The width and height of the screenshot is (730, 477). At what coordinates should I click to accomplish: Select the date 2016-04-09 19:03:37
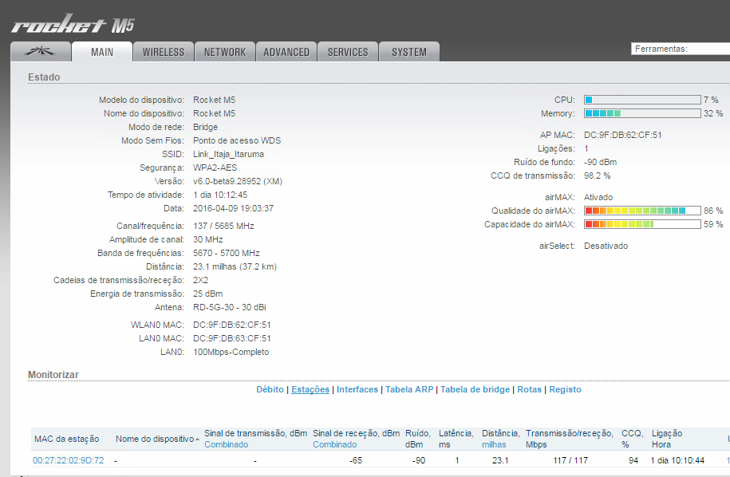(x=233, y=208)
